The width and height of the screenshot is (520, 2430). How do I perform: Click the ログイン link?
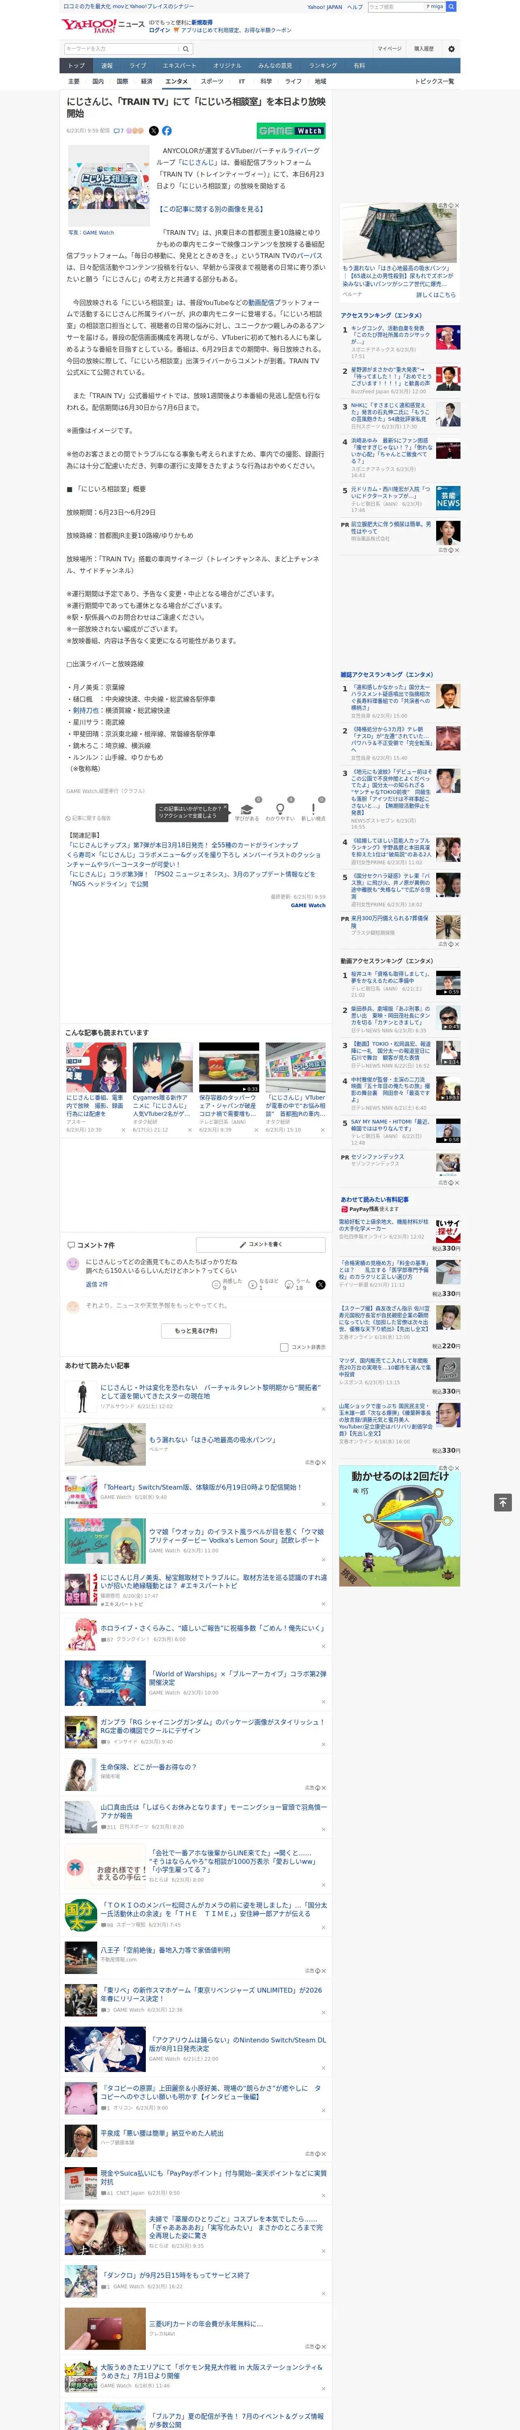pyautogui.click(x=160, y=30)
